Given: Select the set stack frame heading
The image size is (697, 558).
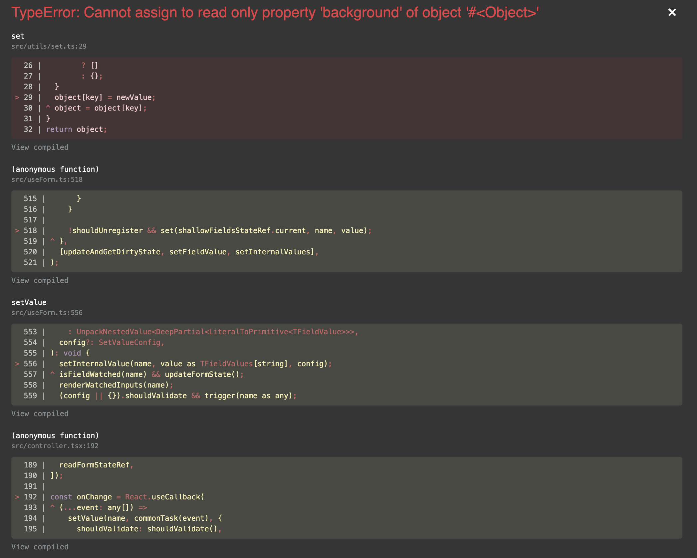Looking at the screenshot, I should tap(18, 36).
